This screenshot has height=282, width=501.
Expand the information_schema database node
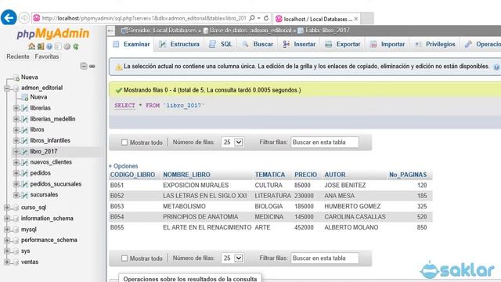pos(7,219)
